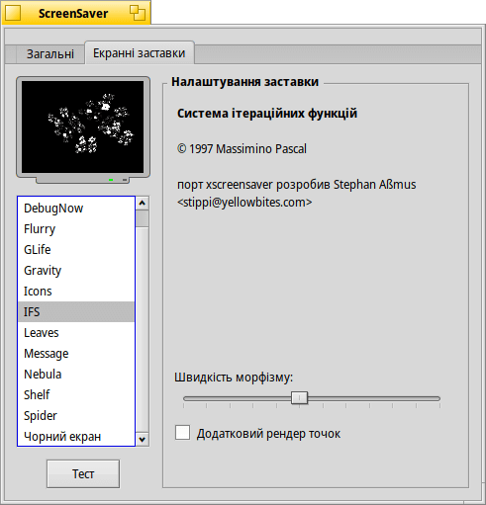
Task: Select Чорний екран entry
Action: (76, 437)
